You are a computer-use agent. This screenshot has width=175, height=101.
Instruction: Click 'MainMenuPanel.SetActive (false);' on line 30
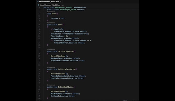[x=65, y=58]
